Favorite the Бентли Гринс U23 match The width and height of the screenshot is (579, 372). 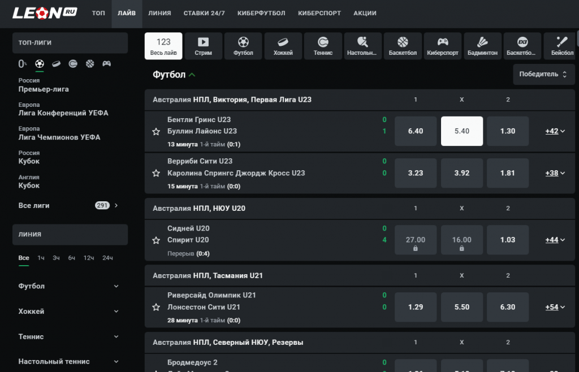(x=156, y=131)
